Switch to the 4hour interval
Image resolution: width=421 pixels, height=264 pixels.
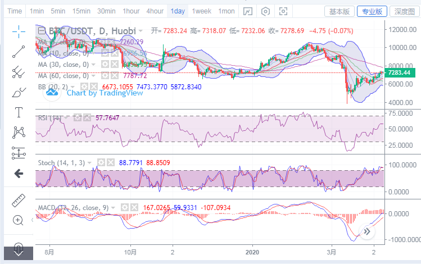pos(155,11)
